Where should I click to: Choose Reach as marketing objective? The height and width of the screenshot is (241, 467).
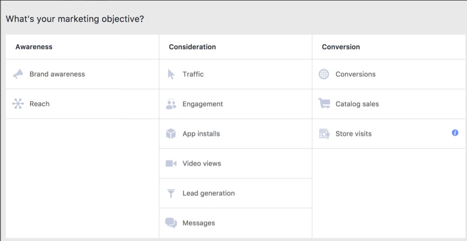tap(83, 104)
